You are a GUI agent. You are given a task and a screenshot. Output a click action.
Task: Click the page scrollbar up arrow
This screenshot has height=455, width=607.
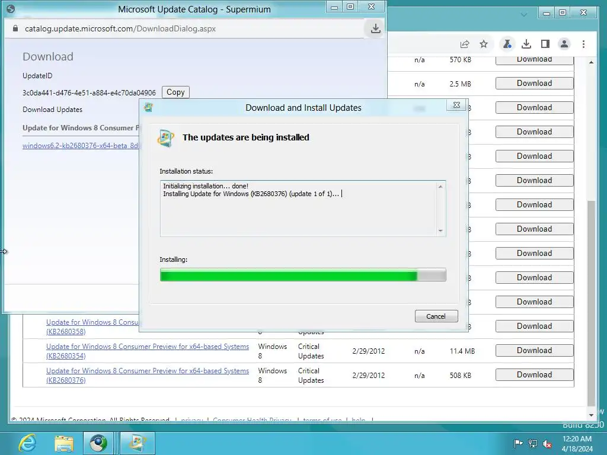click(x=591, y=62)
